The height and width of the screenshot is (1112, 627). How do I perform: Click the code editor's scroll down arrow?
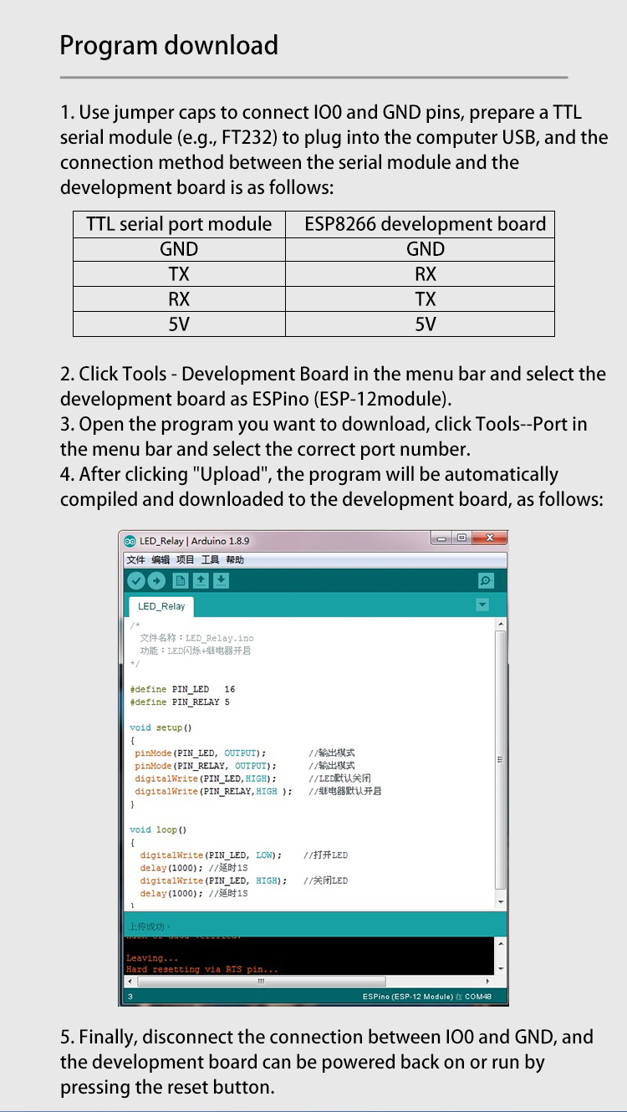pos(501,903)
